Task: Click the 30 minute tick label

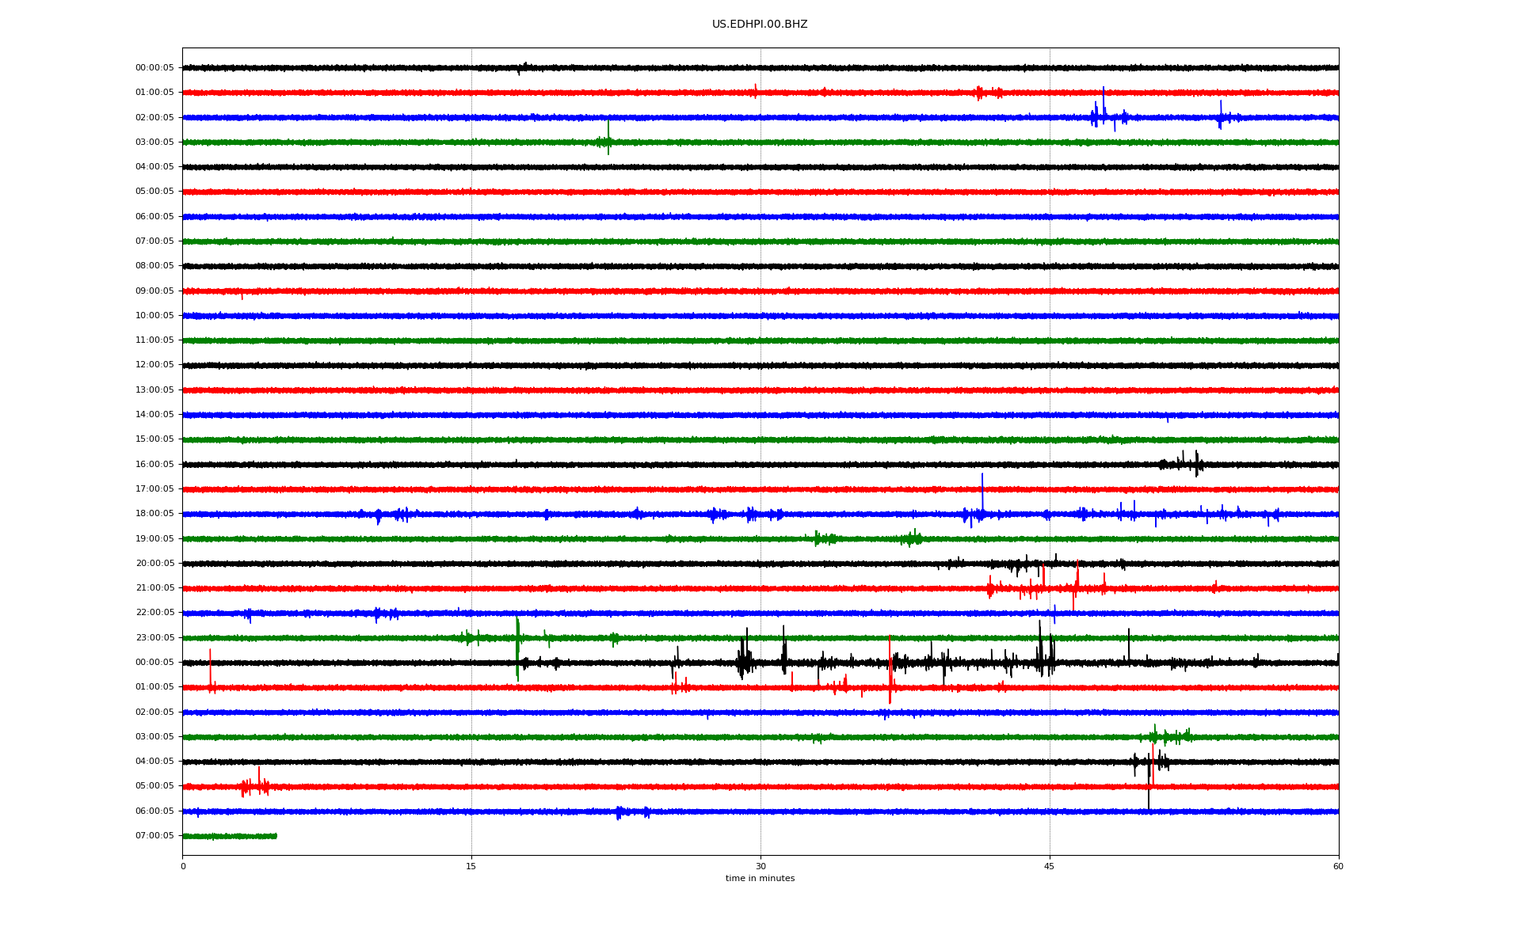Action: [x=760, y=866]
